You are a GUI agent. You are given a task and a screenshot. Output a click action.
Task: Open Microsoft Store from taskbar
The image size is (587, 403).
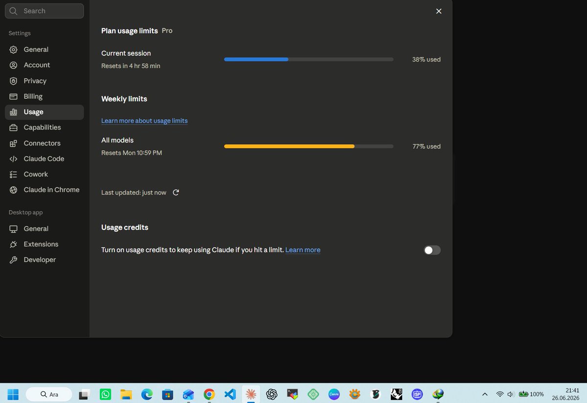pyautogui.click(x=168, y=394)
